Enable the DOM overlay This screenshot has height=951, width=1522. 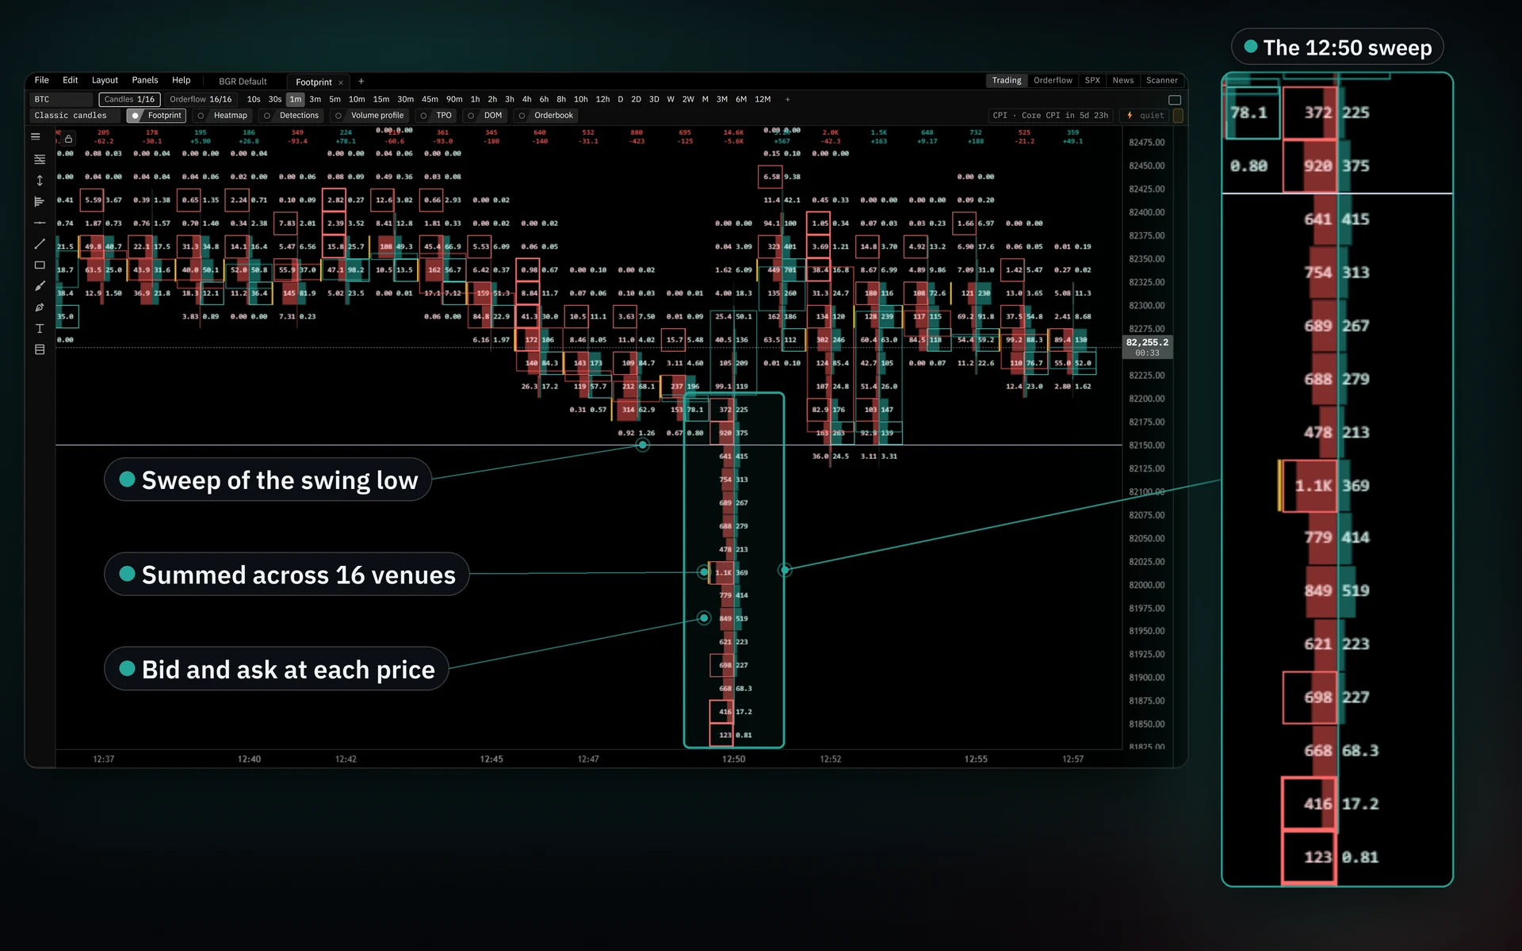point(484,116)
